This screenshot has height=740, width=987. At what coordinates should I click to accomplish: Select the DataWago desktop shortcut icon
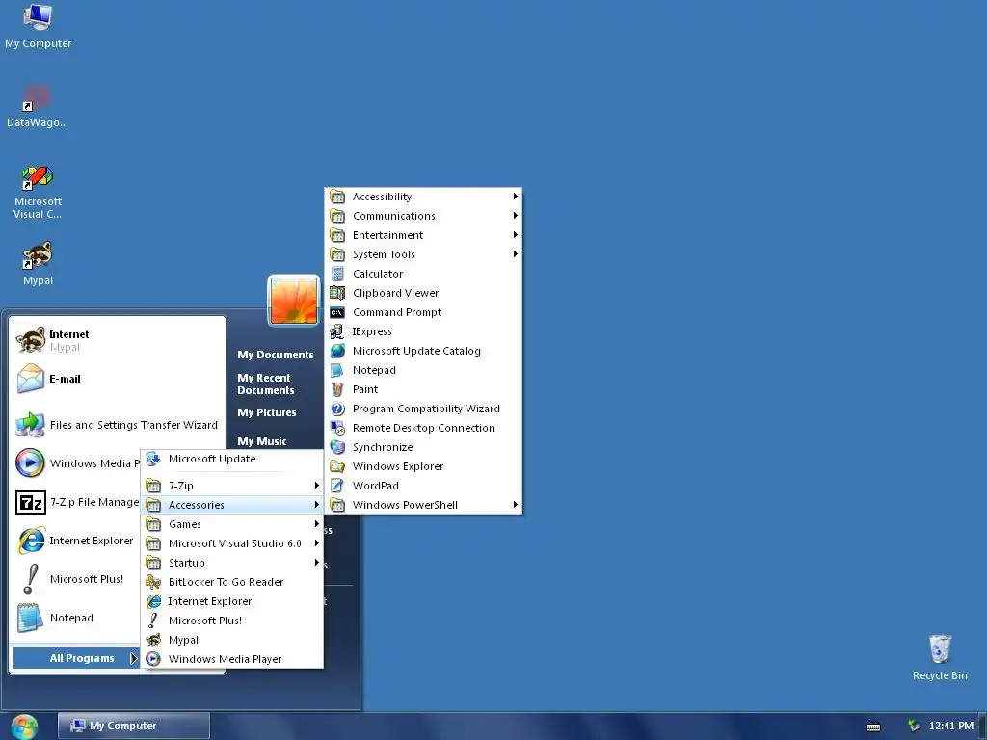[38, 106]
